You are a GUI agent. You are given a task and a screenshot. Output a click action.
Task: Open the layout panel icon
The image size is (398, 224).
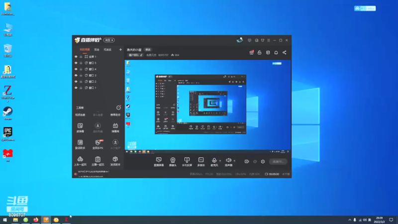pyautogui.click(x=268, y=53)
